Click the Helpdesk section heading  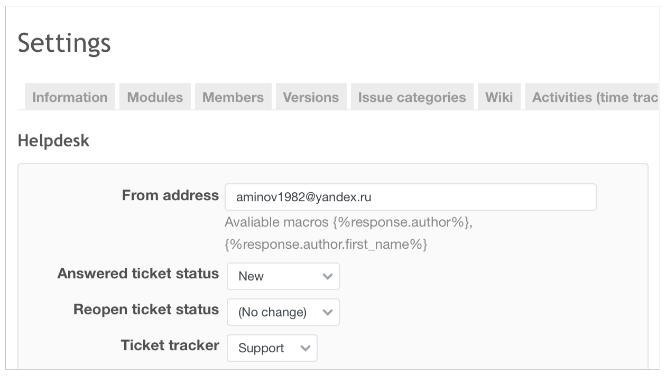click(x=53, y=140)
